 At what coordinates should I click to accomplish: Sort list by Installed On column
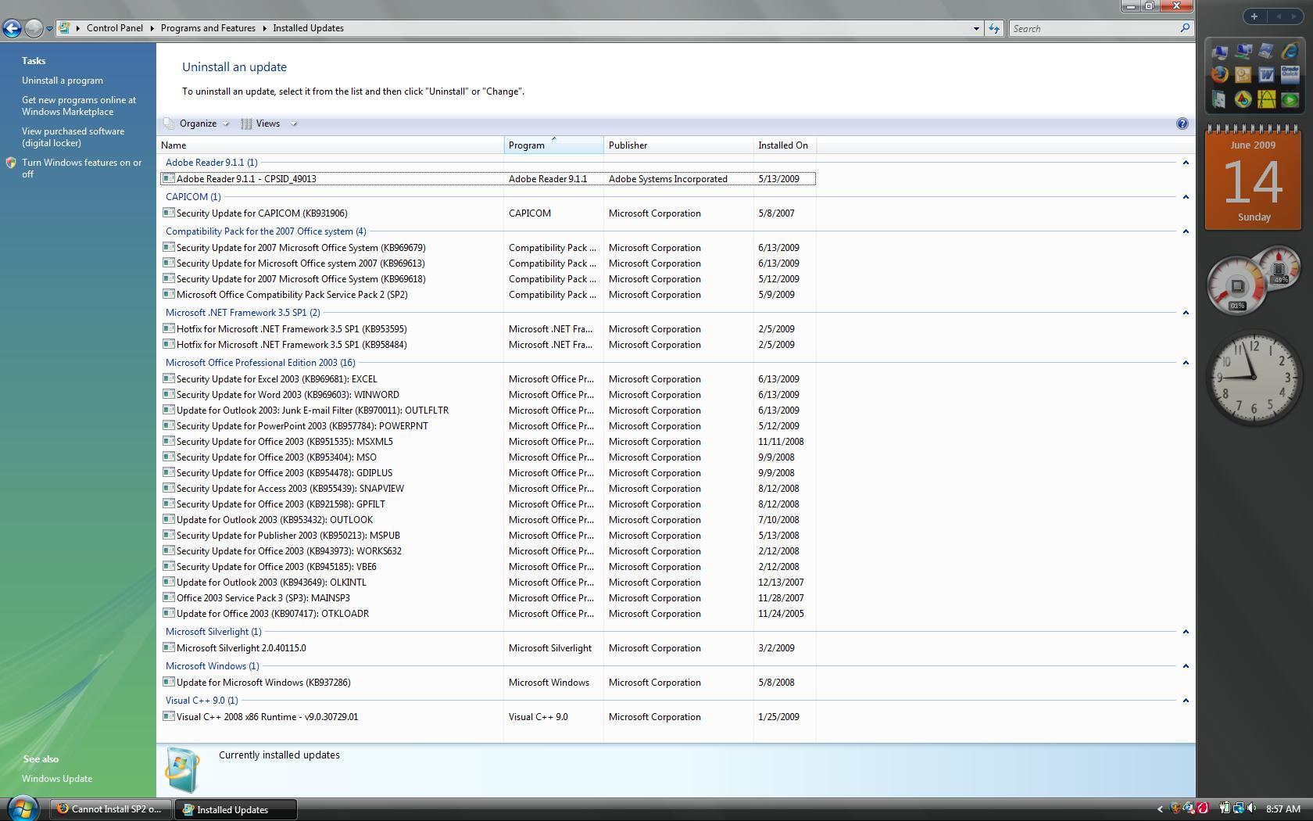pos(784,145)
